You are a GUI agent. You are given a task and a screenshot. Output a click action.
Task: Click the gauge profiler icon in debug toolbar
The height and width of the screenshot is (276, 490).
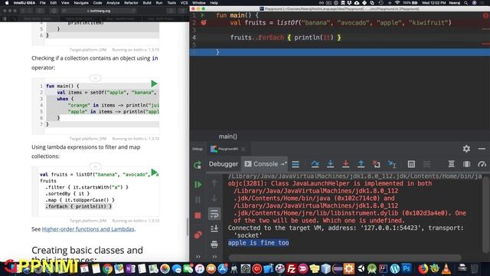(x=482, y=164)
